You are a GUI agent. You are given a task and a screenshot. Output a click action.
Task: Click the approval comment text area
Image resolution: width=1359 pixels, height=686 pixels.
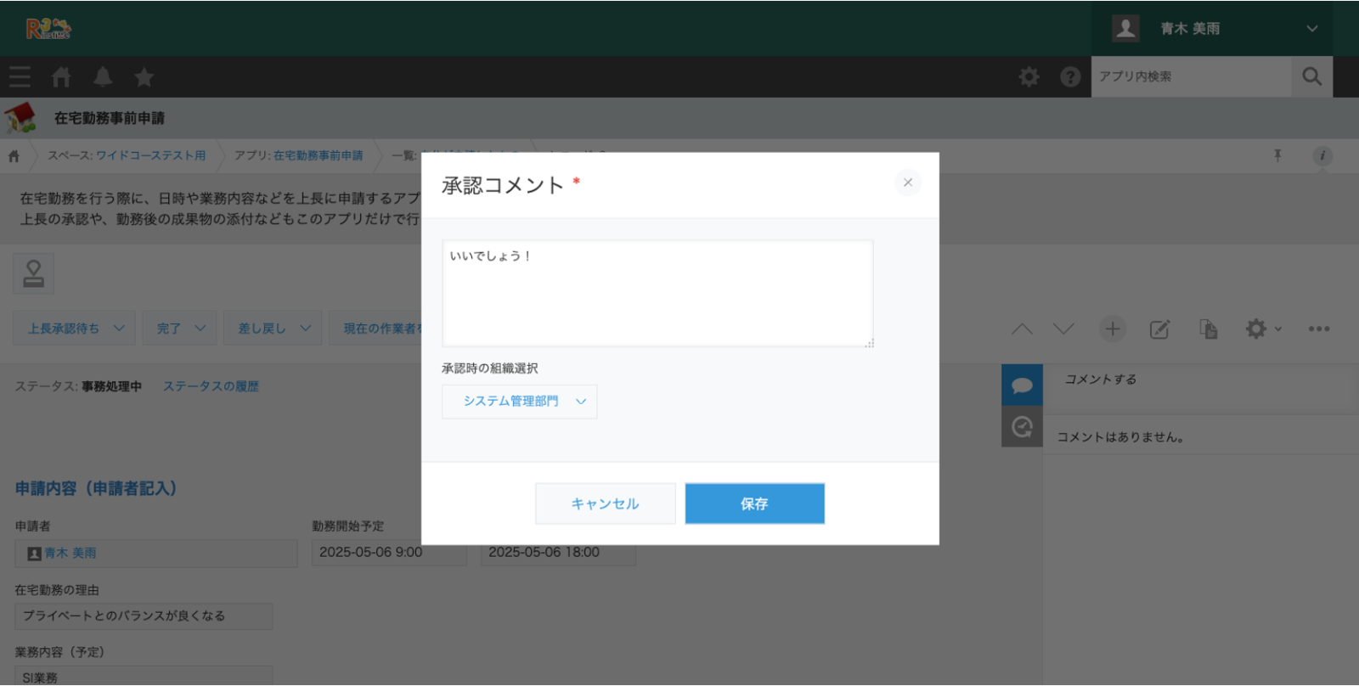click(x=657, y=293)
